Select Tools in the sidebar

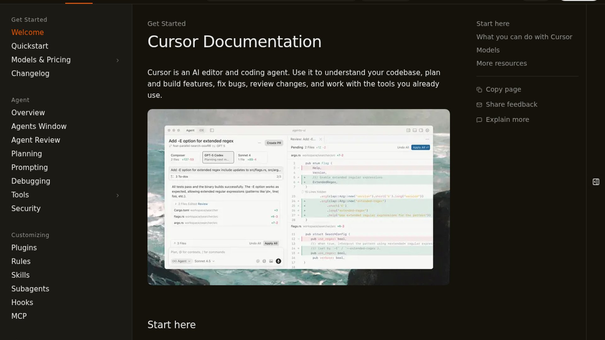(x=20, y=195)
